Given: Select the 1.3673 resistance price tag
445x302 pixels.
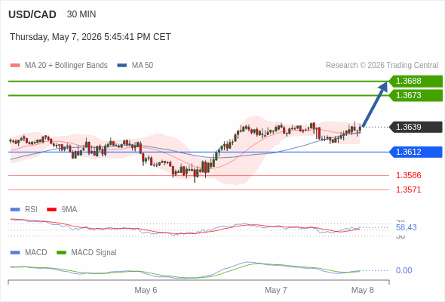Looking at the screenshot, I should click(416, 95).
